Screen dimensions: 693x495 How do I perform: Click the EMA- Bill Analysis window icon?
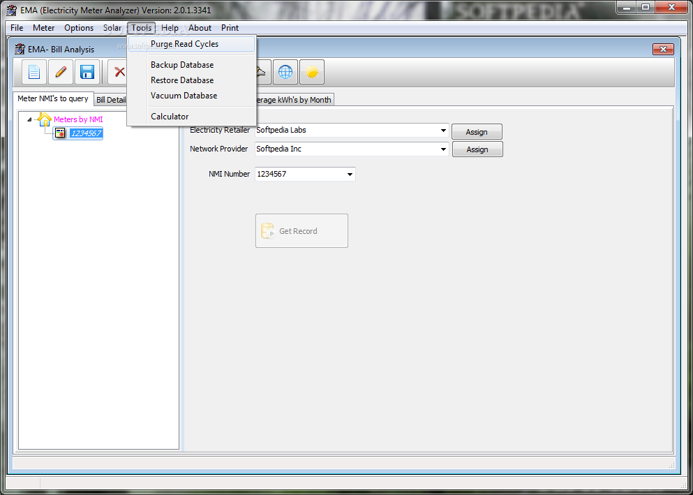pos(20,49)
